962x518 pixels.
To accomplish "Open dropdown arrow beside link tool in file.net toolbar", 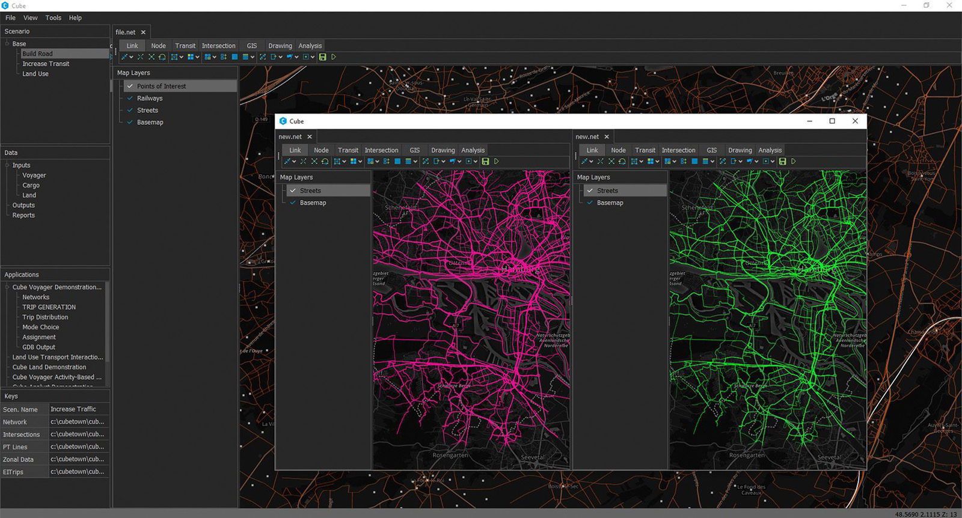I will pyautogui.click(x=131, y=58).
